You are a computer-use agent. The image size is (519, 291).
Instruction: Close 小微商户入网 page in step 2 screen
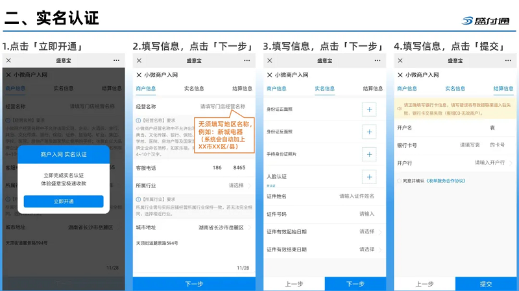pyautogui.click(x=138, y=75)
